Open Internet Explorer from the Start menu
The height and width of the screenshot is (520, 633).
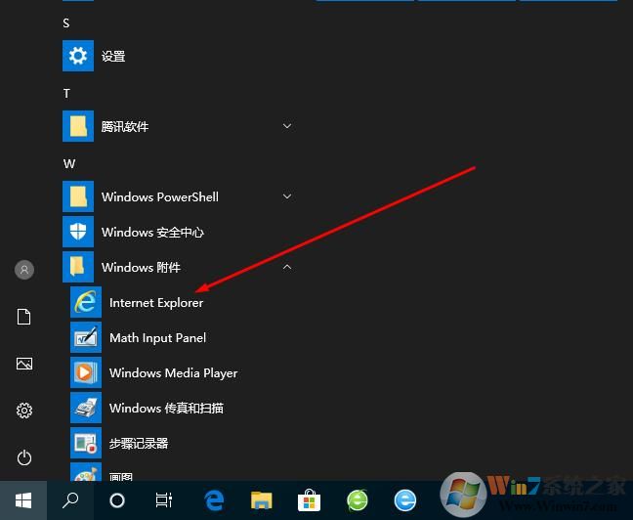click(x=156, y=303)
